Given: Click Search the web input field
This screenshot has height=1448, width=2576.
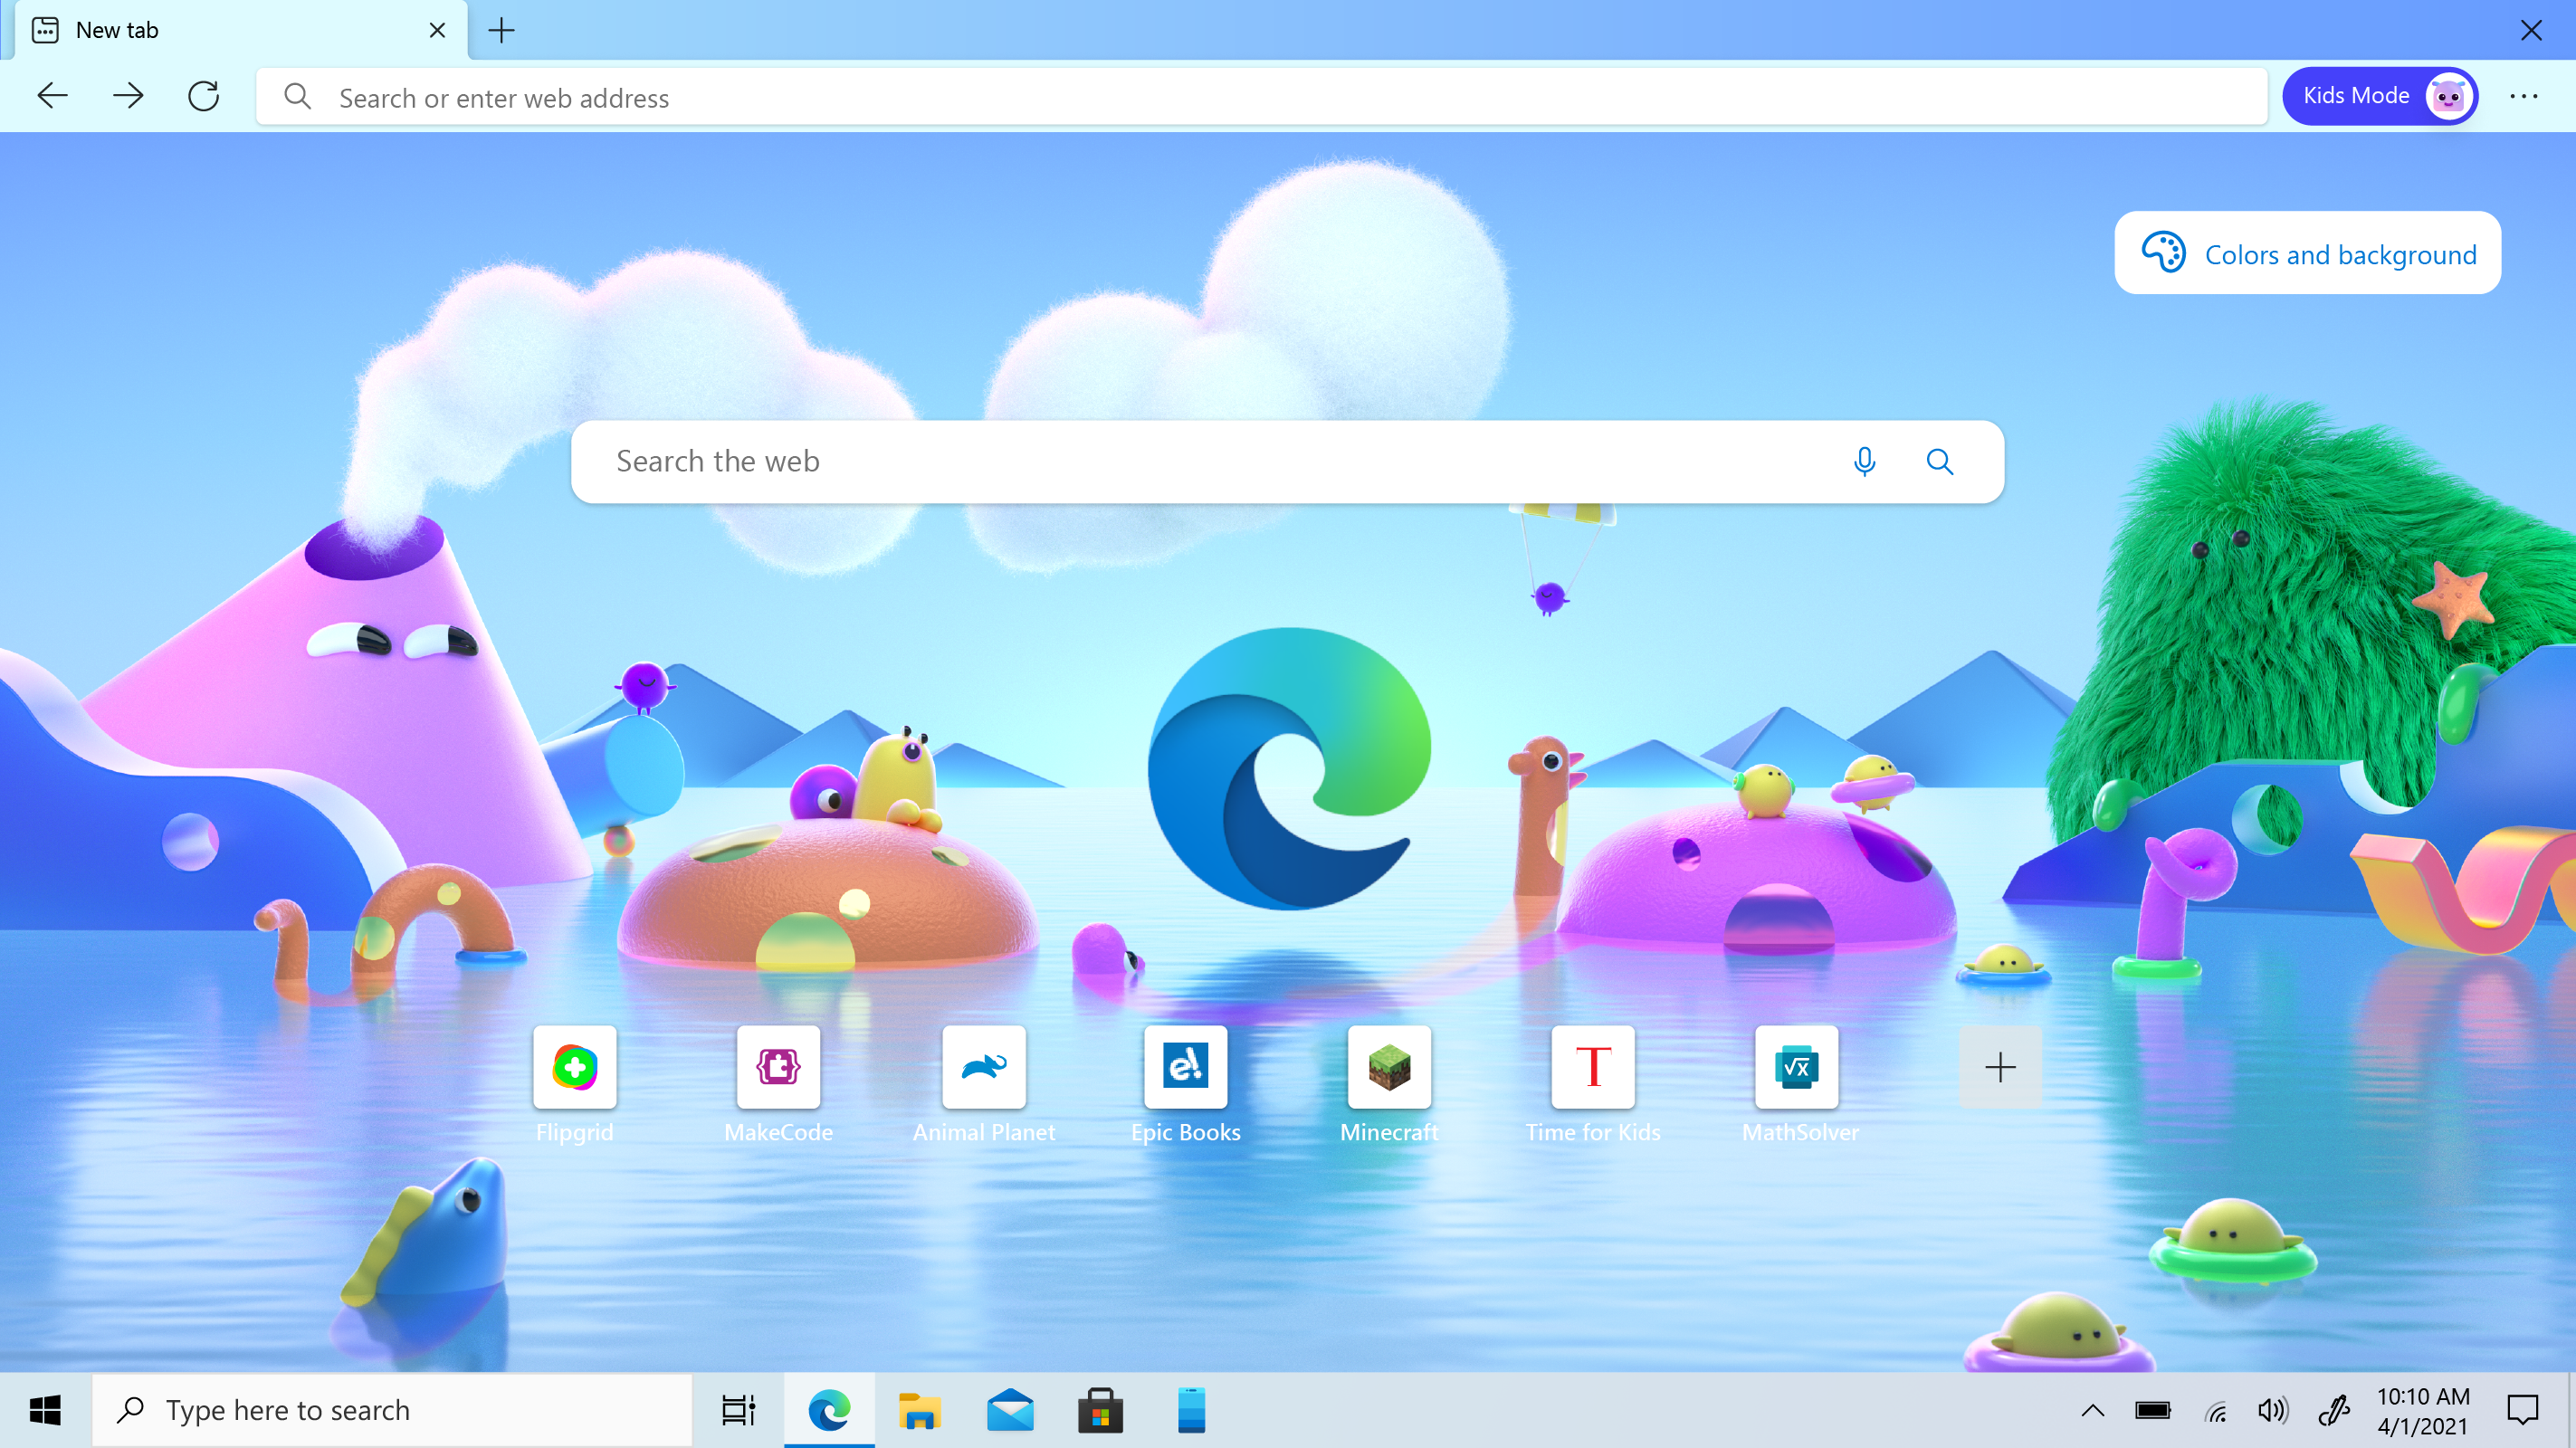Looking at the screenshot, I should point(1288,462).
